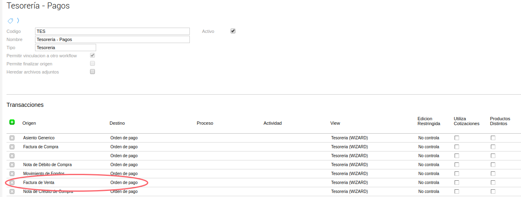Delete the Factura de Venta row
The width and height of the screenshot is (521, 197).
(x=12, y=183)
